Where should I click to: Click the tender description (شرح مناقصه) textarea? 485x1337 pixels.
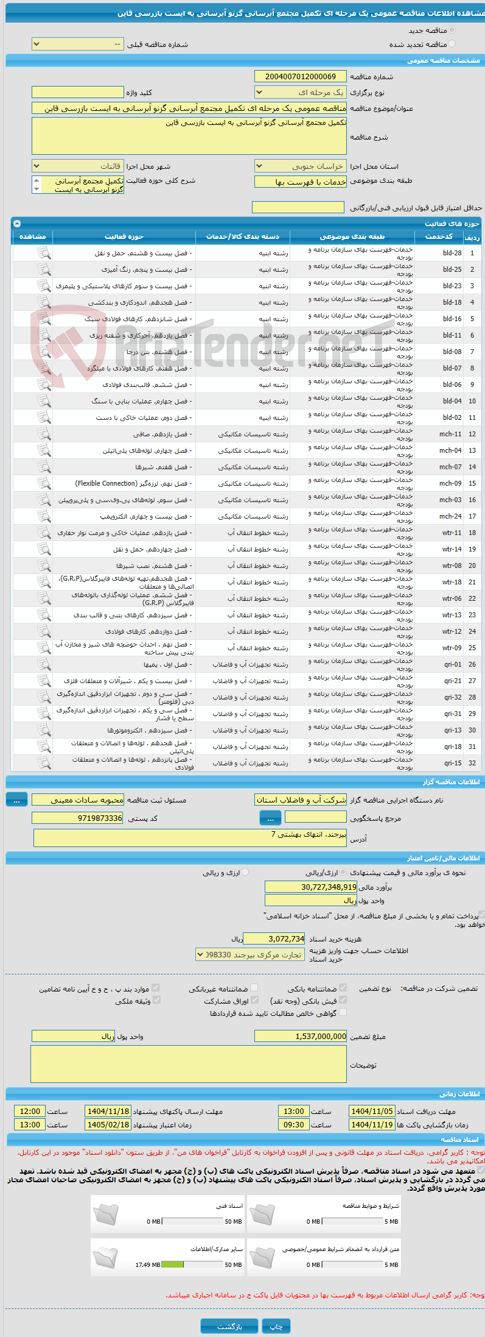189,136
